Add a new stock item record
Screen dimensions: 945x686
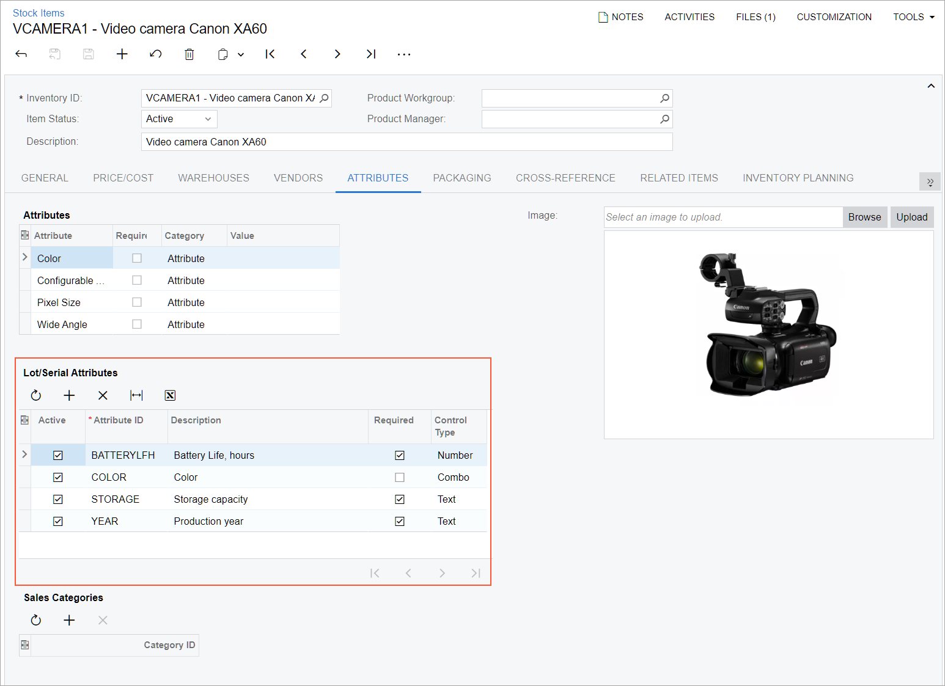[122, 54]
